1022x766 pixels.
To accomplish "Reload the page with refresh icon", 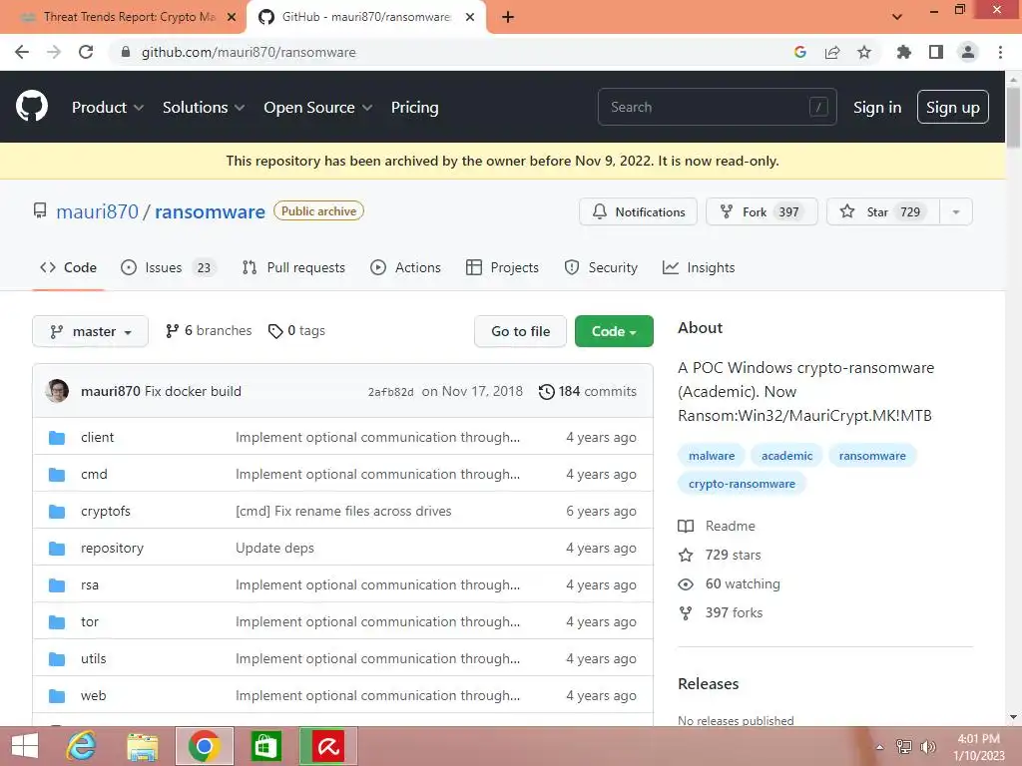I will click(86, 52).
